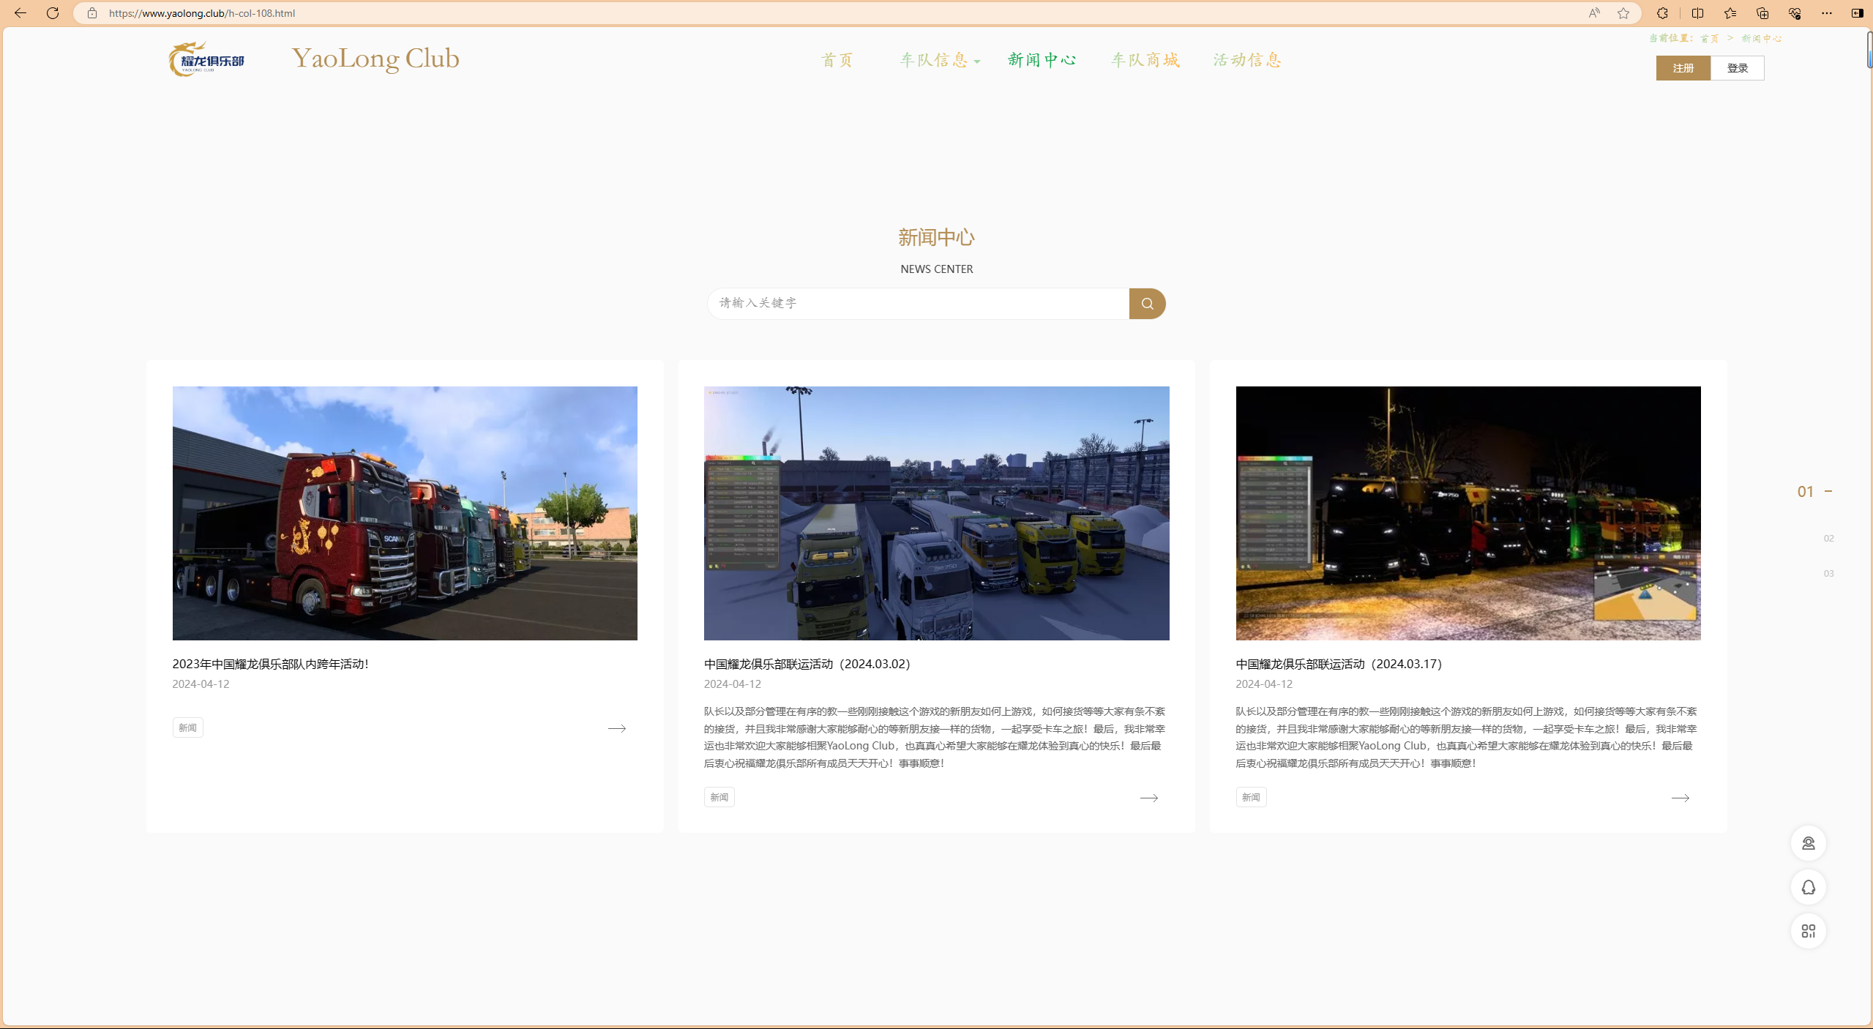Screen dimensions: 1873x1029
Task: Open browser settings ellipsis menu
Action: tap(1826, 13)
